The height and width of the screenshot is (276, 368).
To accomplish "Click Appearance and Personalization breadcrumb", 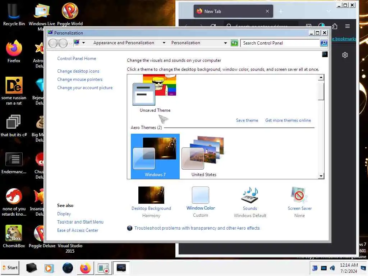I will click(x=124, y=43).
